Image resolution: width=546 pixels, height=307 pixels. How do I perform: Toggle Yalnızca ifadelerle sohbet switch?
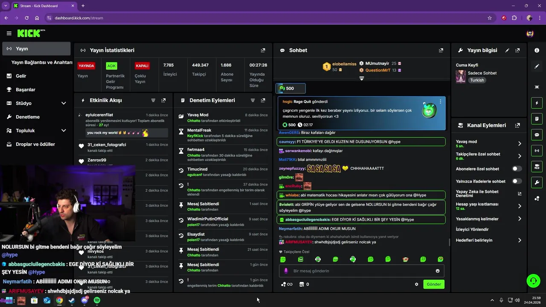(517, 181)
